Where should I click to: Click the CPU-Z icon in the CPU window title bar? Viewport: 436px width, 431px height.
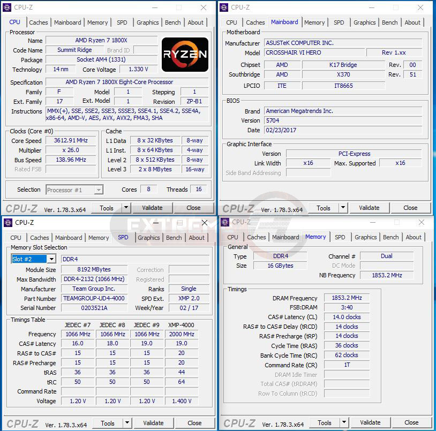coord(7,7)
